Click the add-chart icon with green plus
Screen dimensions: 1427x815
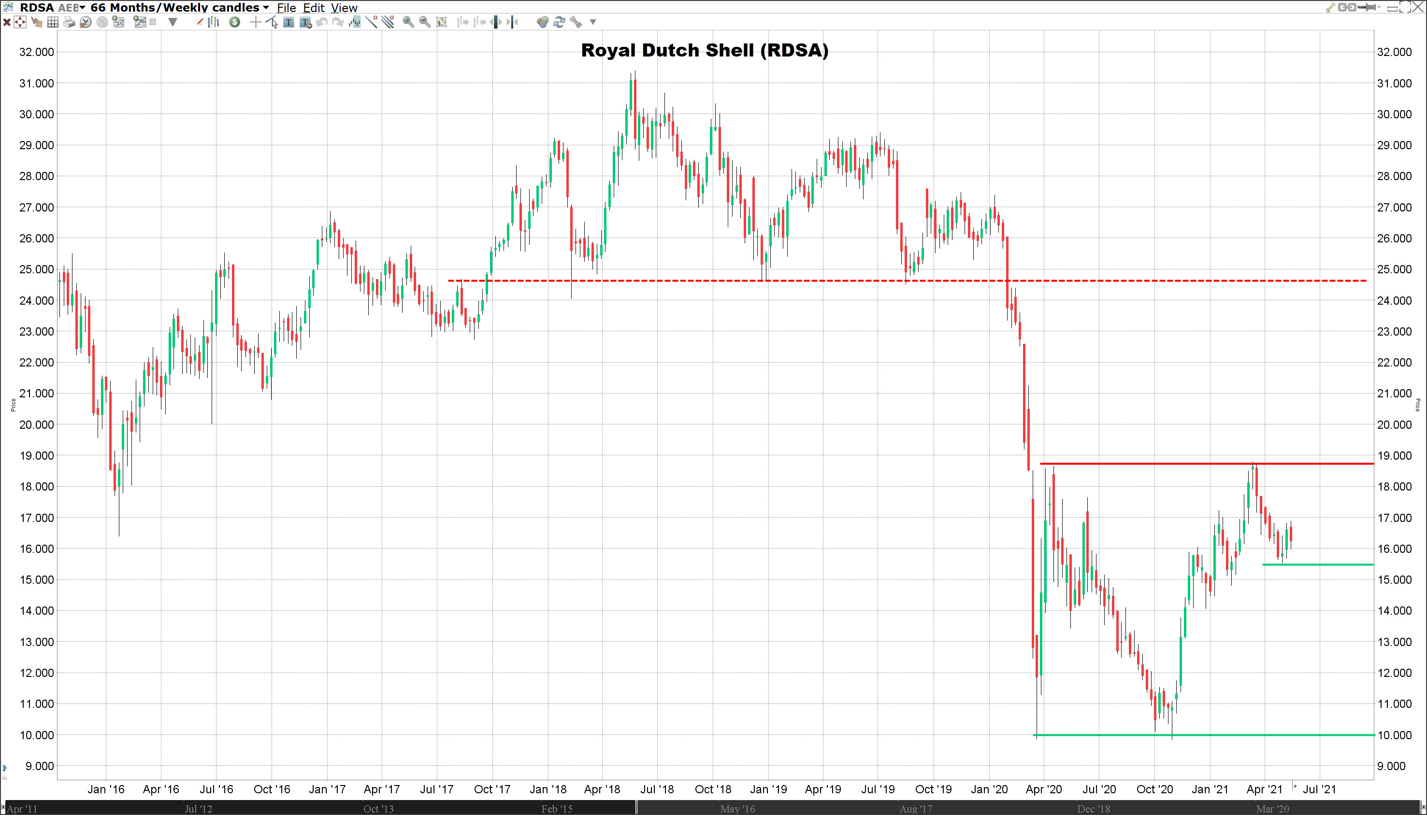[140, 22]
